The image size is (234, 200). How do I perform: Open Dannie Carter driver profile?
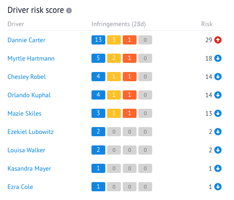pos(26,40)
